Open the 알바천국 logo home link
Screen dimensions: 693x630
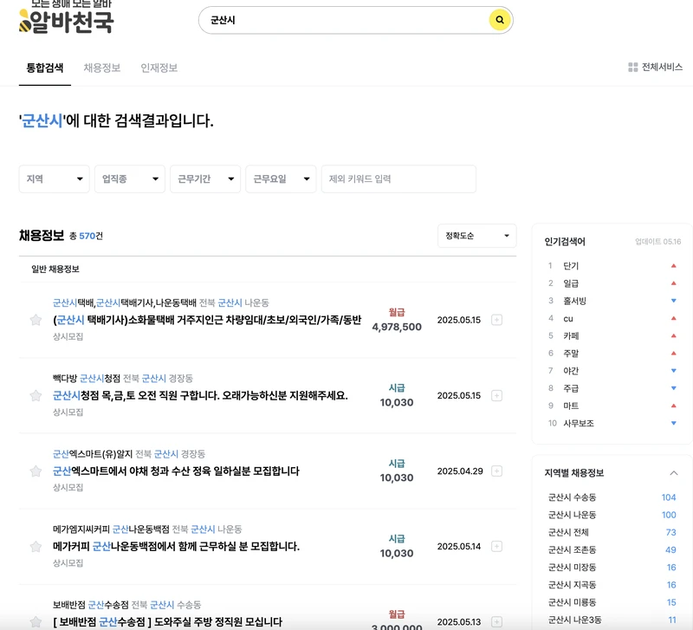(x=67, y=22)
